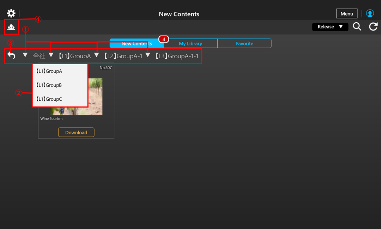
Task: Download the Wine Tourism content
Action: tap(76, 133)
